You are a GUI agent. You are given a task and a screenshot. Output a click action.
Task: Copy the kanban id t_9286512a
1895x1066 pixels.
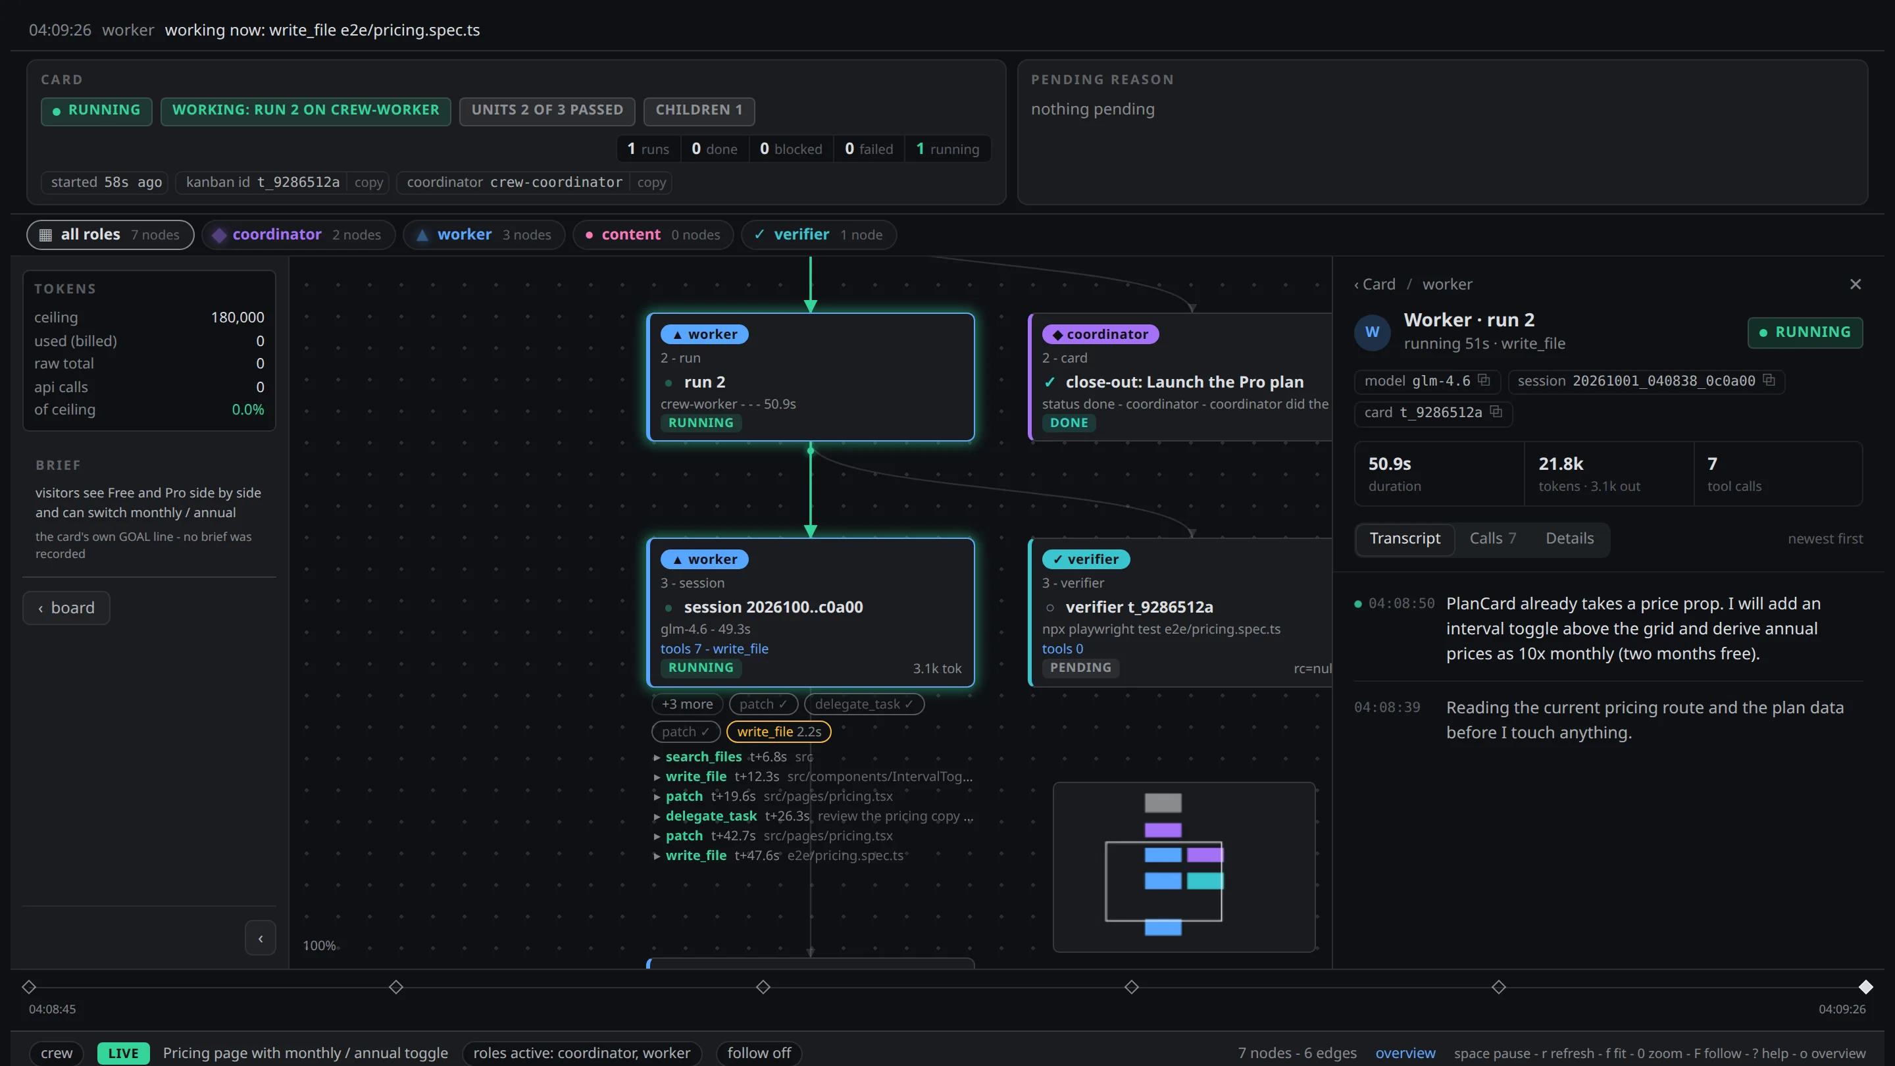coord(368,182)
